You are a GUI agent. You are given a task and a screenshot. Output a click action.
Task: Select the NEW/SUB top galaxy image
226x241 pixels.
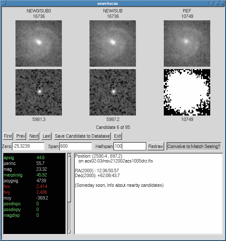tap(113, 43)
